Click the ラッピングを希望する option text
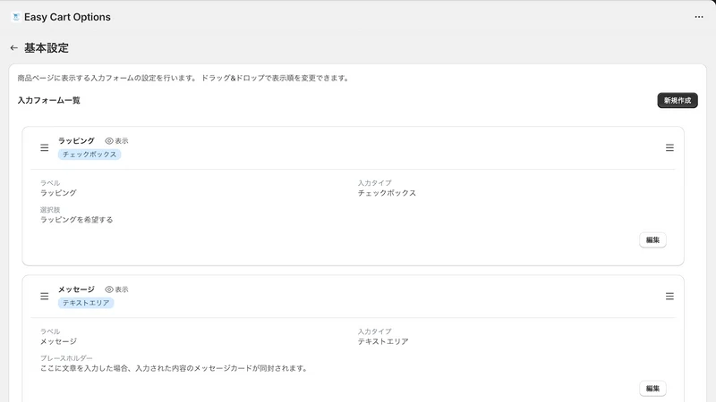 (76, 220)
